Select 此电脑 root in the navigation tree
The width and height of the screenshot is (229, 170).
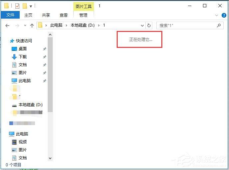point(22,134)
